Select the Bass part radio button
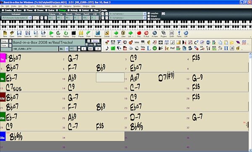Screen dimensions: 252x152 [x=15, y=10]
